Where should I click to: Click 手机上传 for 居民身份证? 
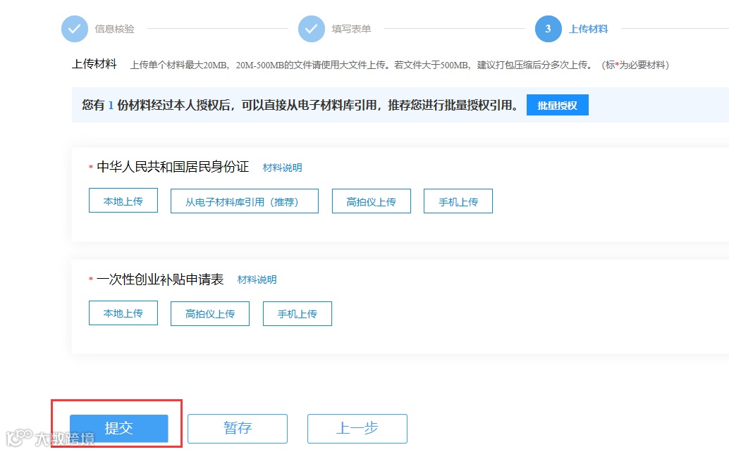458,201
